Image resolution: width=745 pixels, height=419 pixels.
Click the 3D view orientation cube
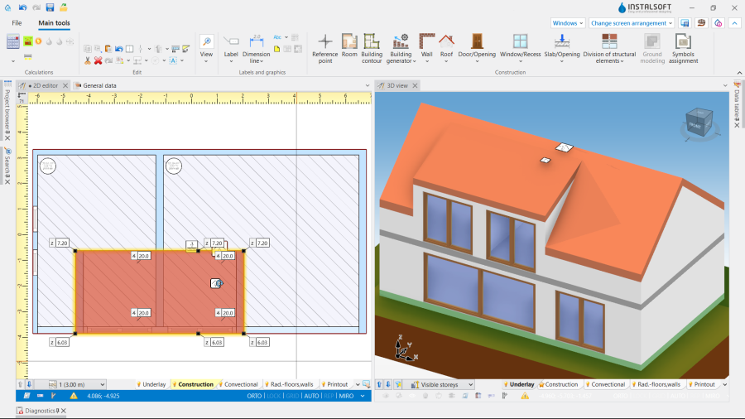pyautogui.click(x=699, y=123)
